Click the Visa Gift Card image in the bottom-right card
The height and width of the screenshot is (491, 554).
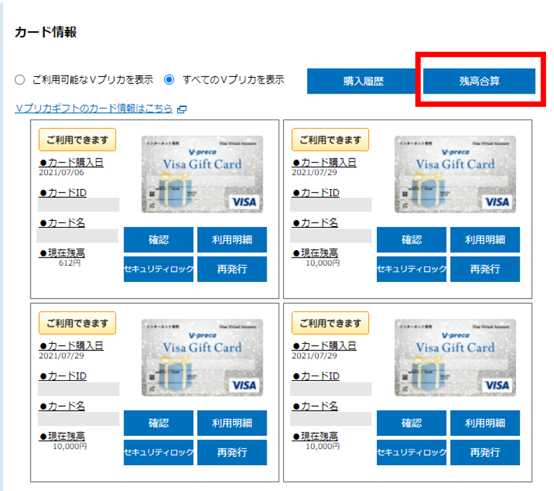pos(455,358)
